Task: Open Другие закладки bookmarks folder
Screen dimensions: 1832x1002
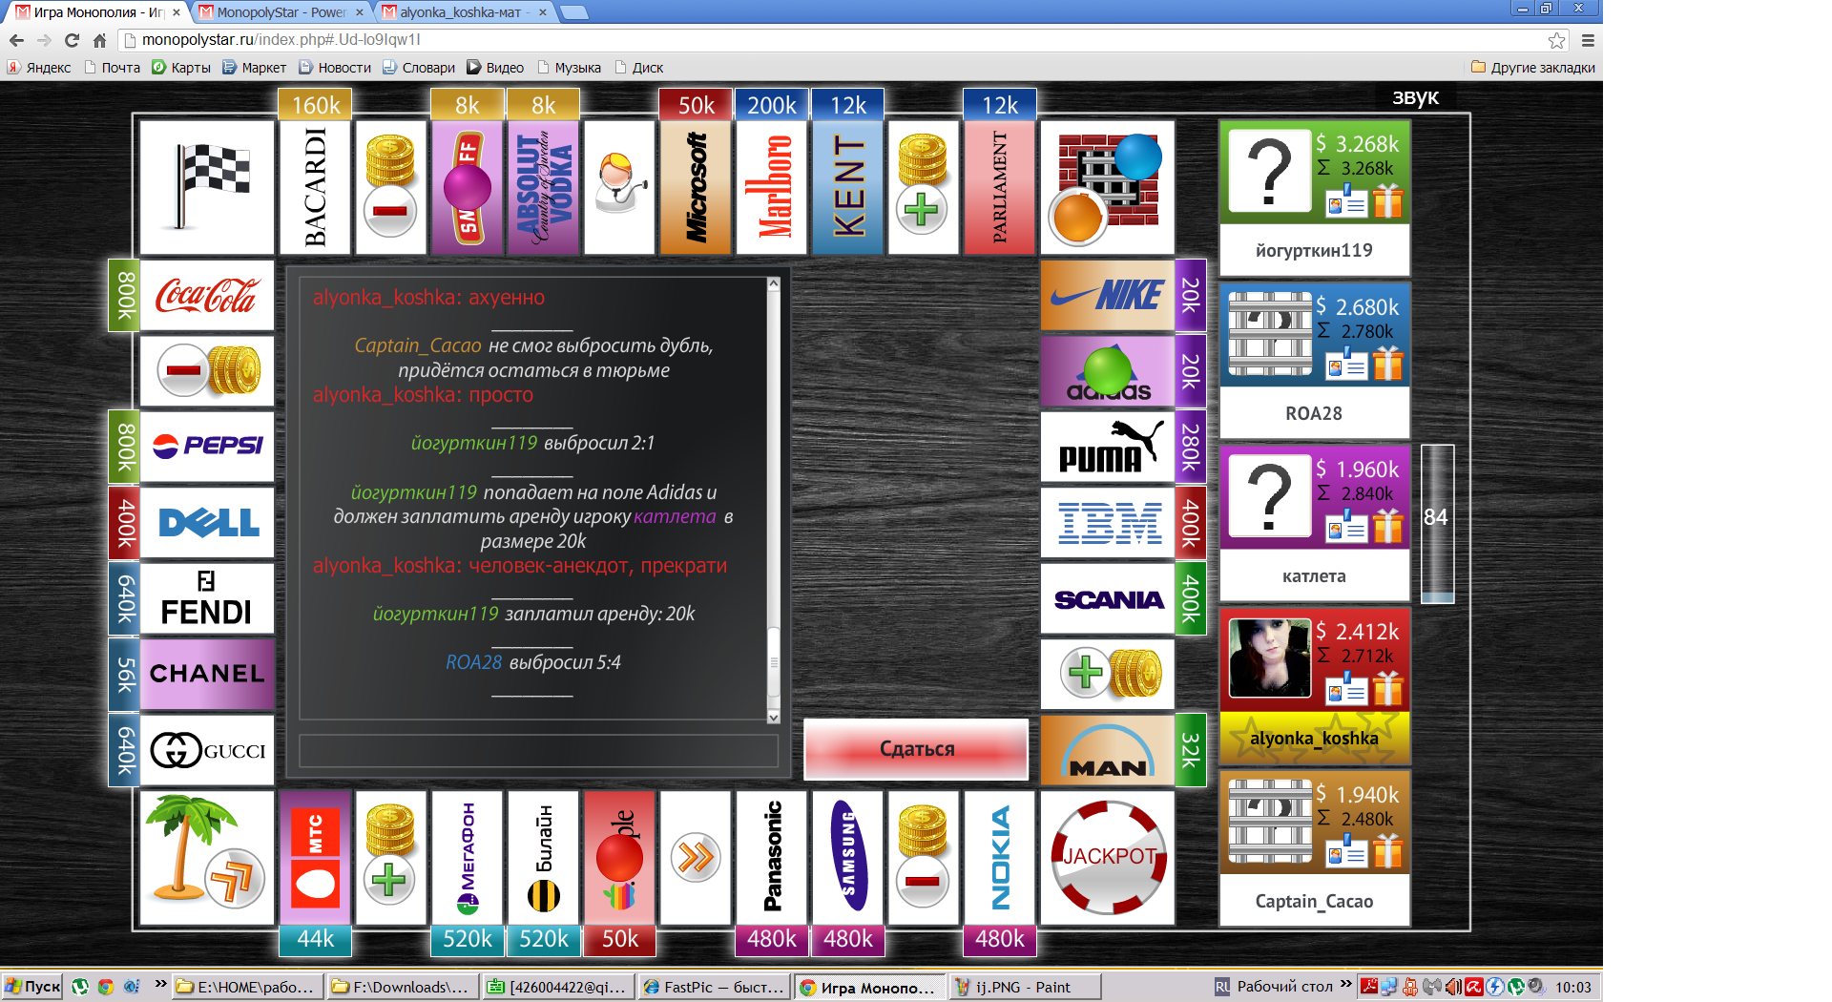Action: pos(1533,68)
